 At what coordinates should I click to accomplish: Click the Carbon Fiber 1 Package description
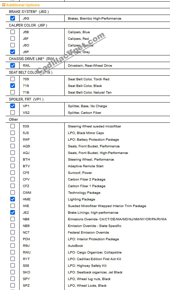click(x=87, y=186)
